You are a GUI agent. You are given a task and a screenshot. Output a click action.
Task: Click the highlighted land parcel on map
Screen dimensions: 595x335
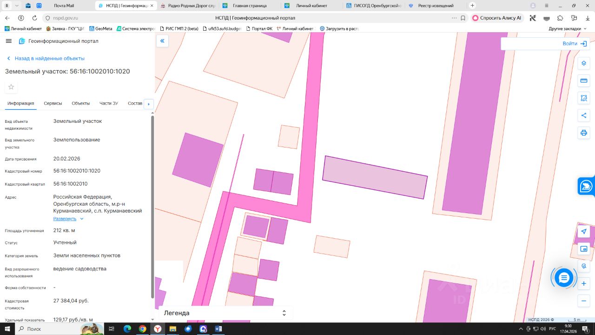[x=375, y=177]
